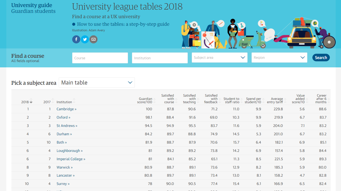
Task: Select Bath's entry tariff 182.1
Action: [279, 142]
